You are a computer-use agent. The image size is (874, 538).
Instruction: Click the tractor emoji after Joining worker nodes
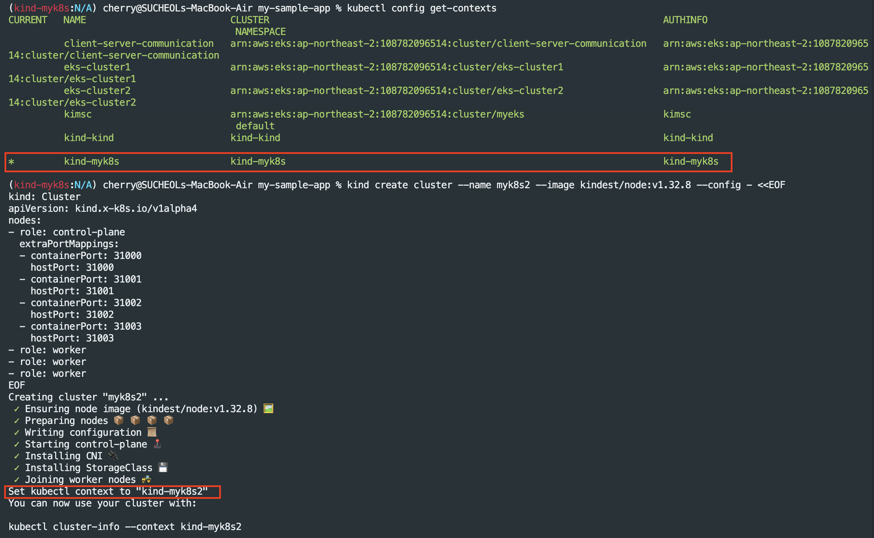point(146,479)
